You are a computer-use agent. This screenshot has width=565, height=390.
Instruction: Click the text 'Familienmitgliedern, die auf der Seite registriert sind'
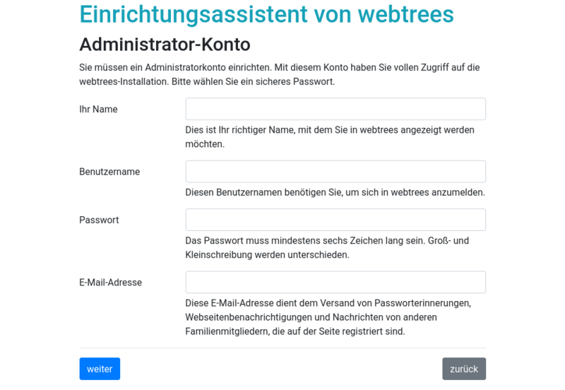(295, 331)
